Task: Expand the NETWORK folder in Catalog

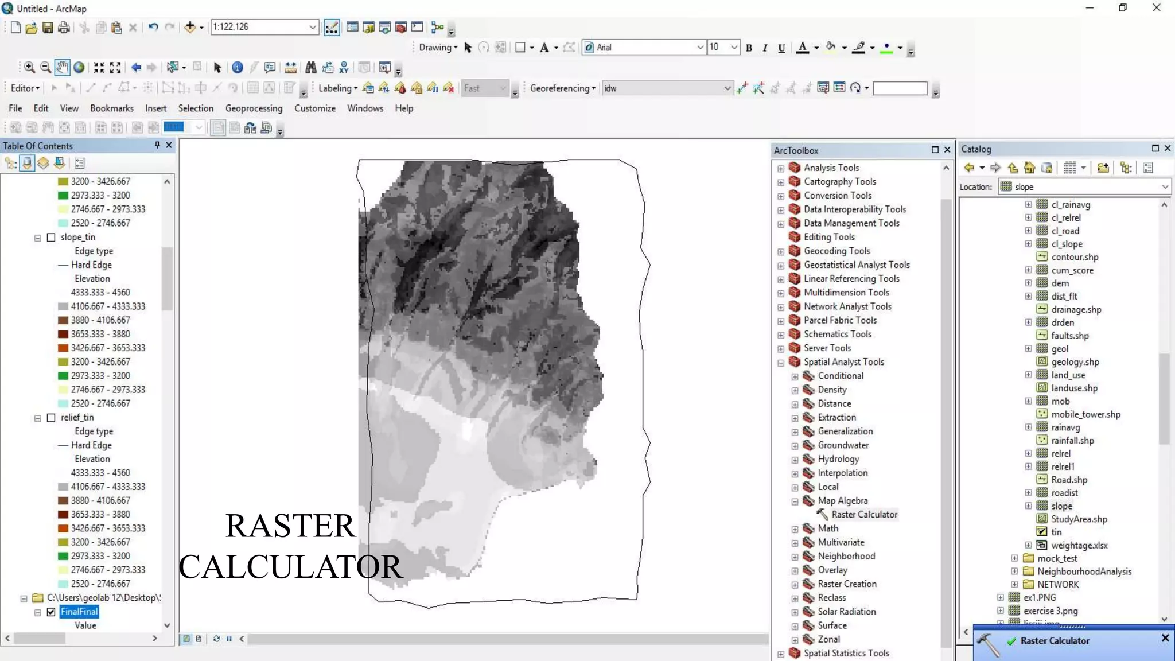Action: [1014, 585]
